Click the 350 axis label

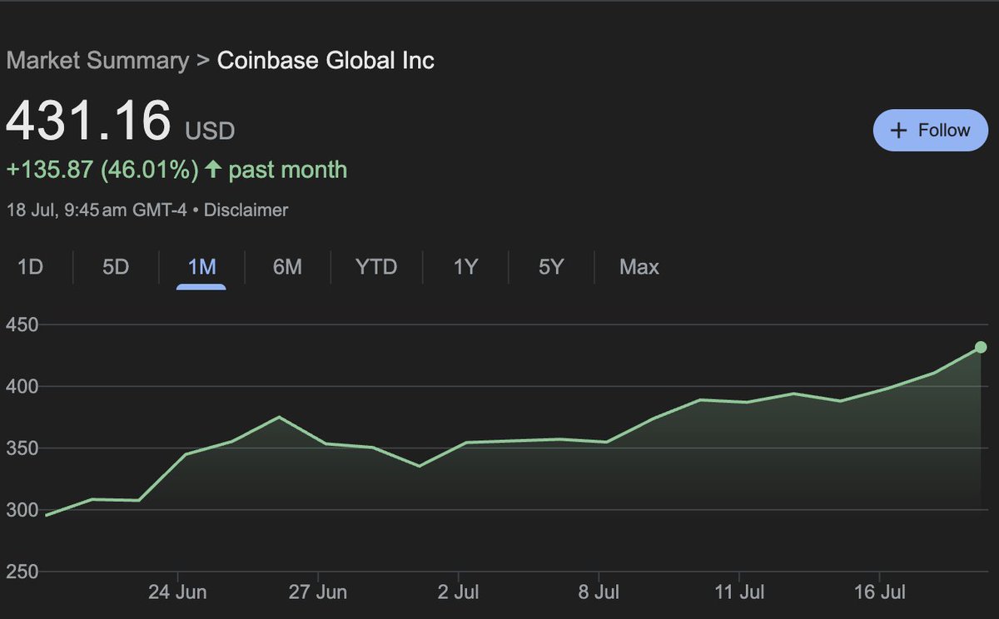click(22, 448)
